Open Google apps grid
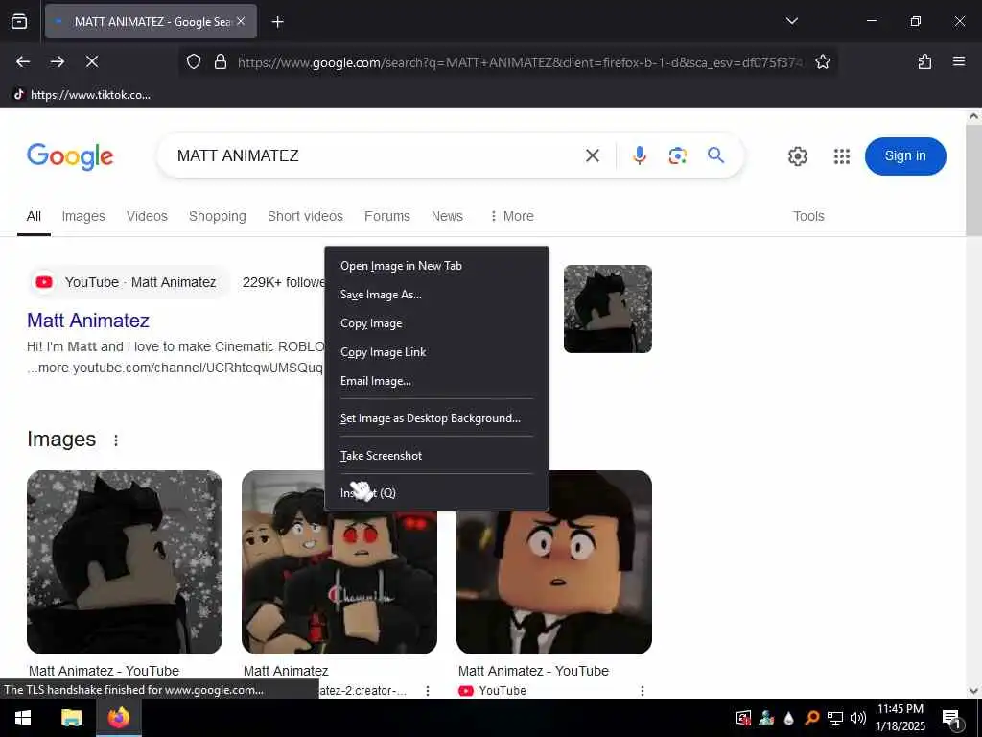This screenshot has height=737, width=982. (x=842, y=156)
